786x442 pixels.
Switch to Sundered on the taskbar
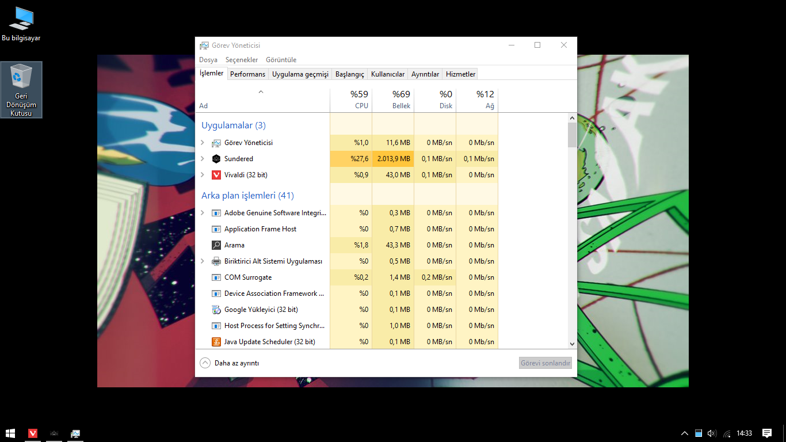[x=54, y=433]
